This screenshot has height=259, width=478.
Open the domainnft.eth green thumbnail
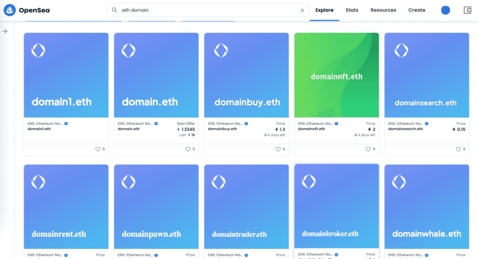coord(336,75)
